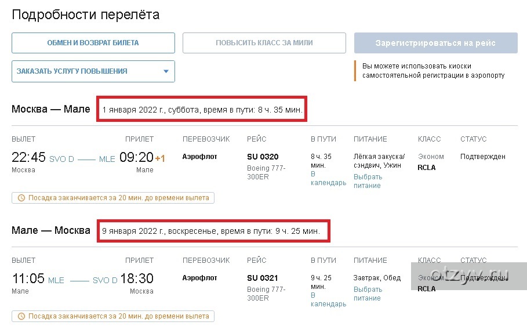Click the MLE arrival code on first flight
Viewport: 527px width, 329px height.
[x=107, y=160]
